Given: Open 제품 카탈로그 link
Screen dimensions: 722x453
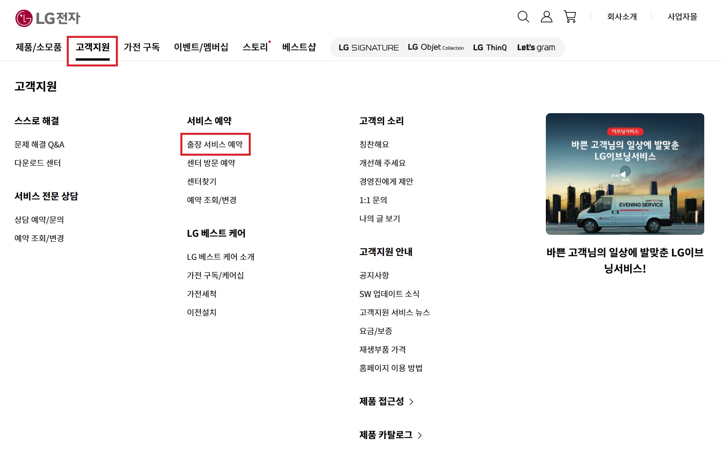Looking at the screenshot, I should [x=386, y=435].
